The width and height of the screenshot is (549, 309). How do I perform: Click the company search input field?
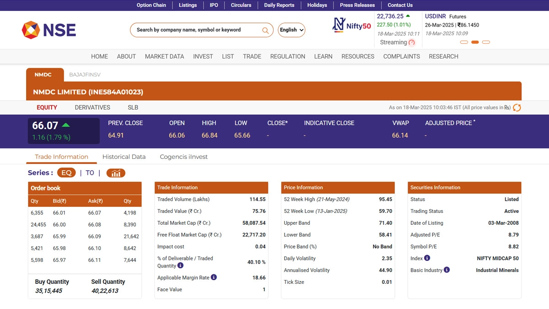pyautogui.click(x=197, y=30)
